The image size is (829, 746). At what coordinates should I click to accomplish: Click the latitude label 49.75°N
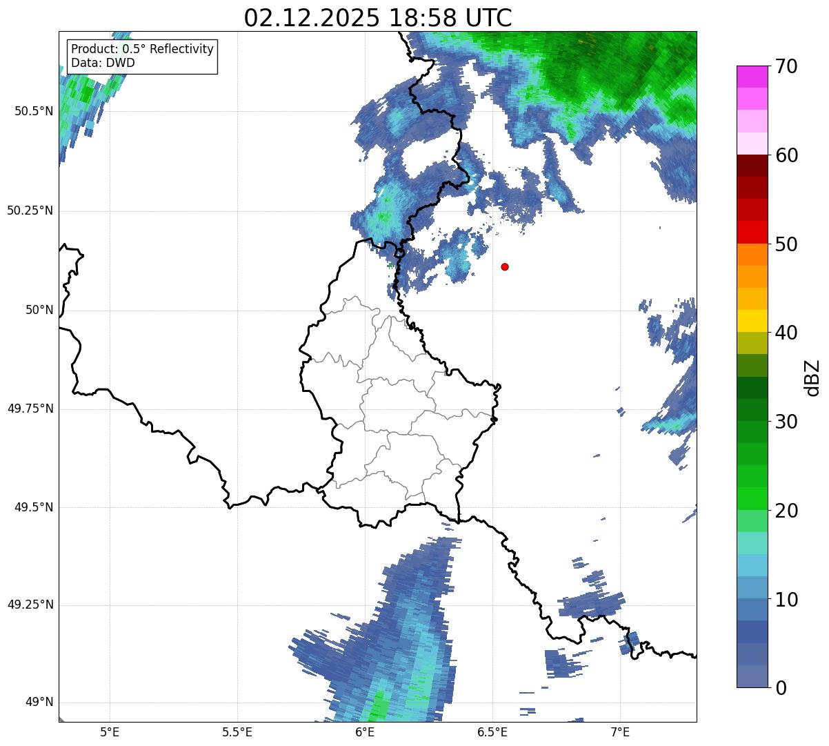30,409
